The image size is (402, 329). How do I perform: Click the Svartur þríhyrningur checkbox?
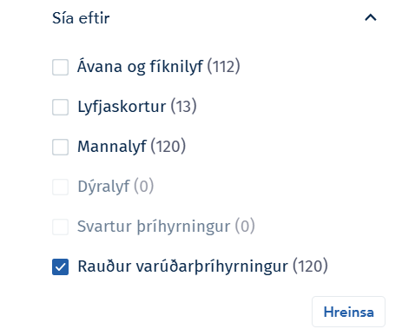(x=60, y=227)
